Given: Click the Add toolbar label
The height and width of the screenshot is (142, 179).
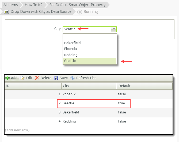Looking at the screenshot, I should pos(14,78).
